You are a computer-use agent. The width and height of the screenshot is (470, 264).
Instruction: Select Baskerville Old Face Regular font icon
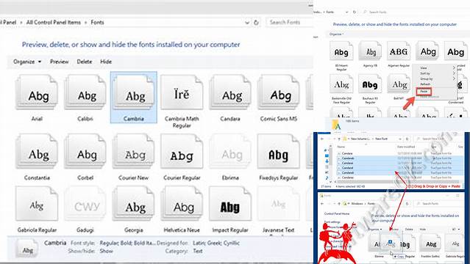[341, 84]
